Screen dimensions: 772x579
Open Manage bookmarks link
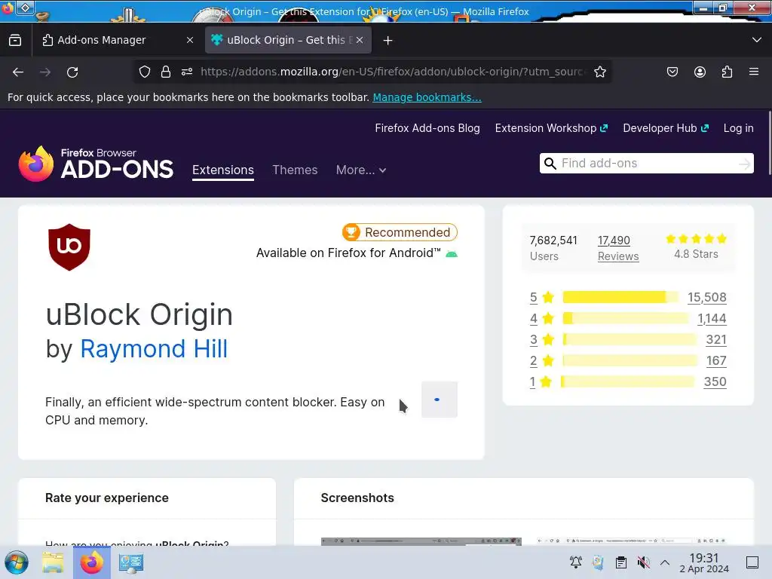point(427,97)
